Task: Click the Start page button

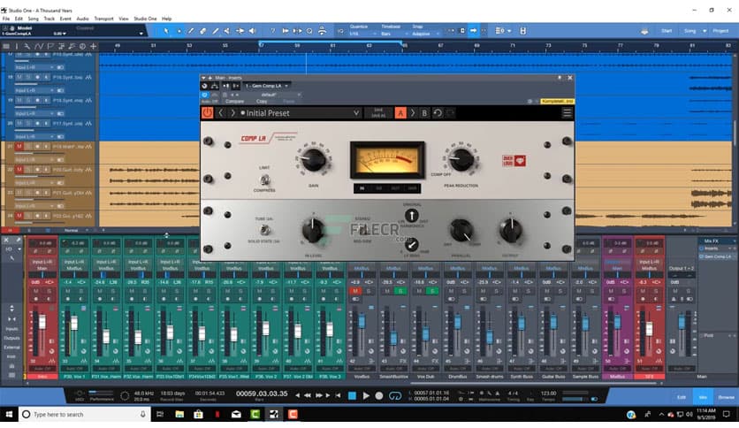Action: click(x=667, y=31)
